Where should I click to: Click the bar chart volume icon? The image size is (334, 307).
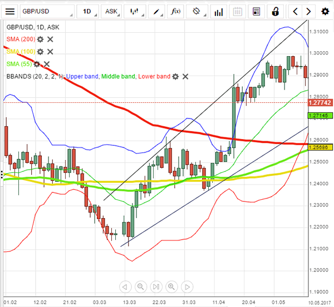point(219,12)
